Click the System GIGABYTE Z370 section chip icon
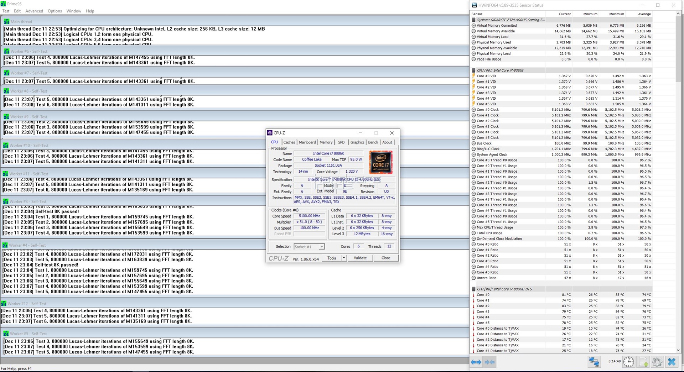This screenshot has width=684, height=372. pos(473,20)
